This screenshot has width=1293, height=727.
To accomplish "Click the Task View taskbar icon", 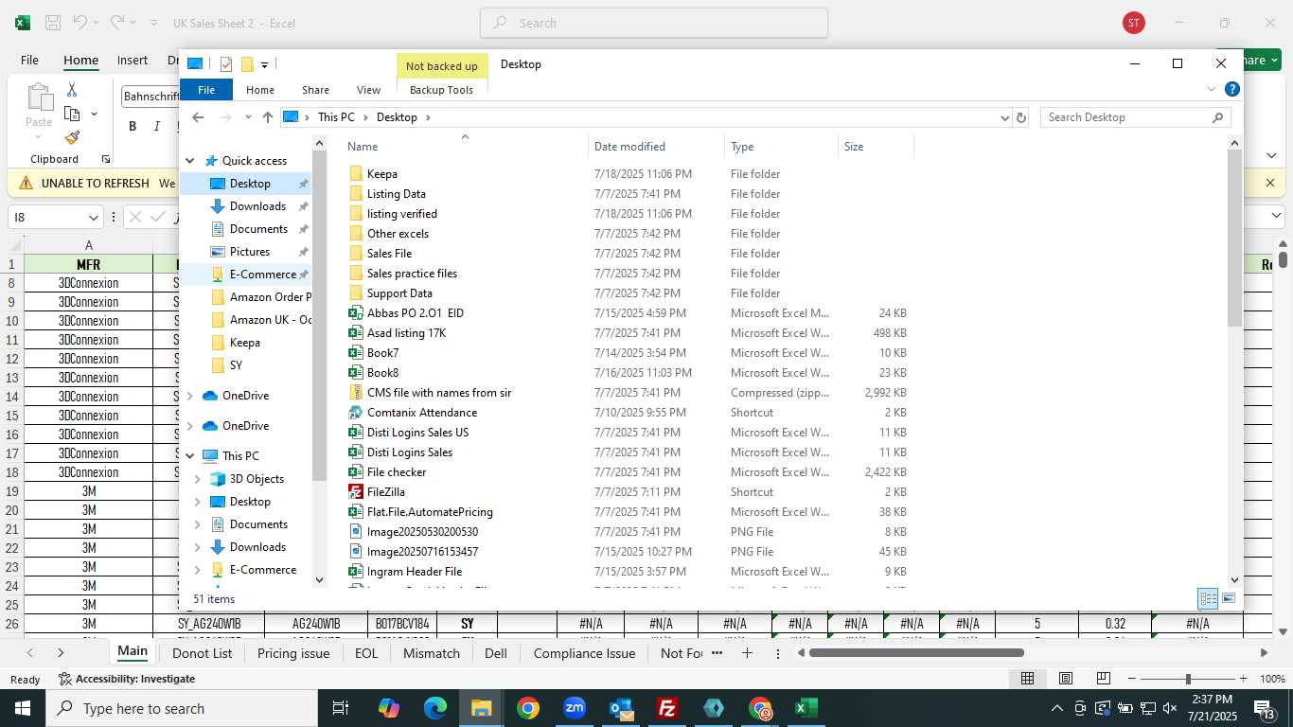I will click(x=341, y=708).
